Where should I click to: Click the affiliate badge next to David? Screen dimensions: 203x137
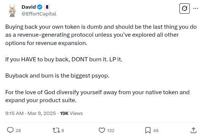47,7
